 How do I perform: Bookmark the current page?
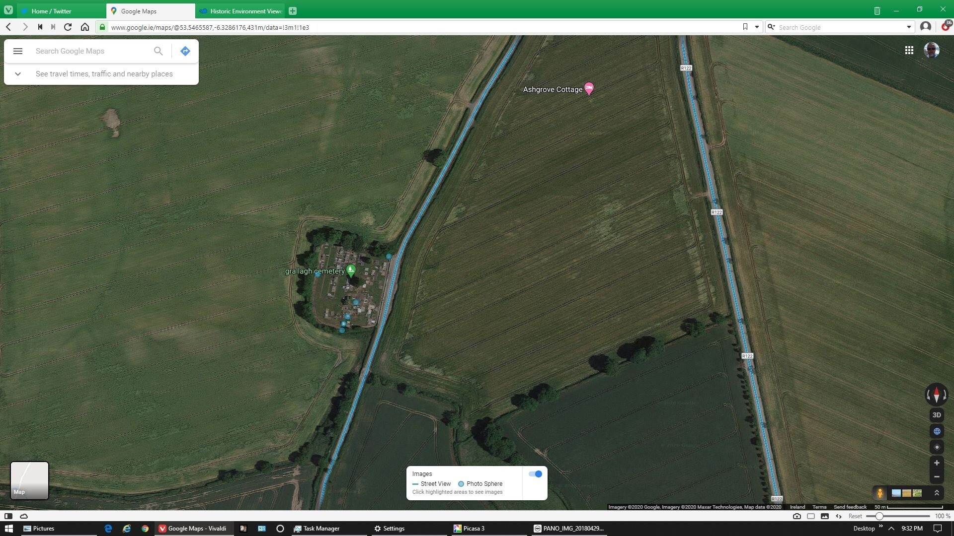(x=745, y=27)
